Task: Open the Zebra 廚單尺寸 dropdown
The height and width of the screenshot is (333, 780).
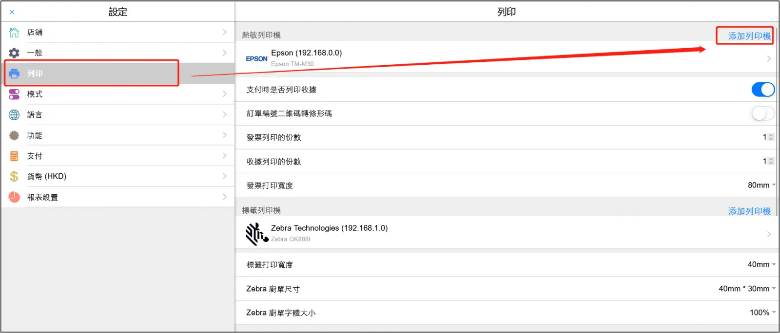Action: (747, 289)
